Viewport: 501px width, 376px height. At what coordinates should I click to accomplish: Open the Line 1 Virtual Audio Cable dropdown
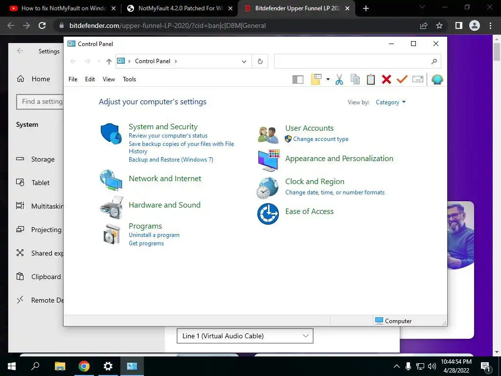point(245,336)
